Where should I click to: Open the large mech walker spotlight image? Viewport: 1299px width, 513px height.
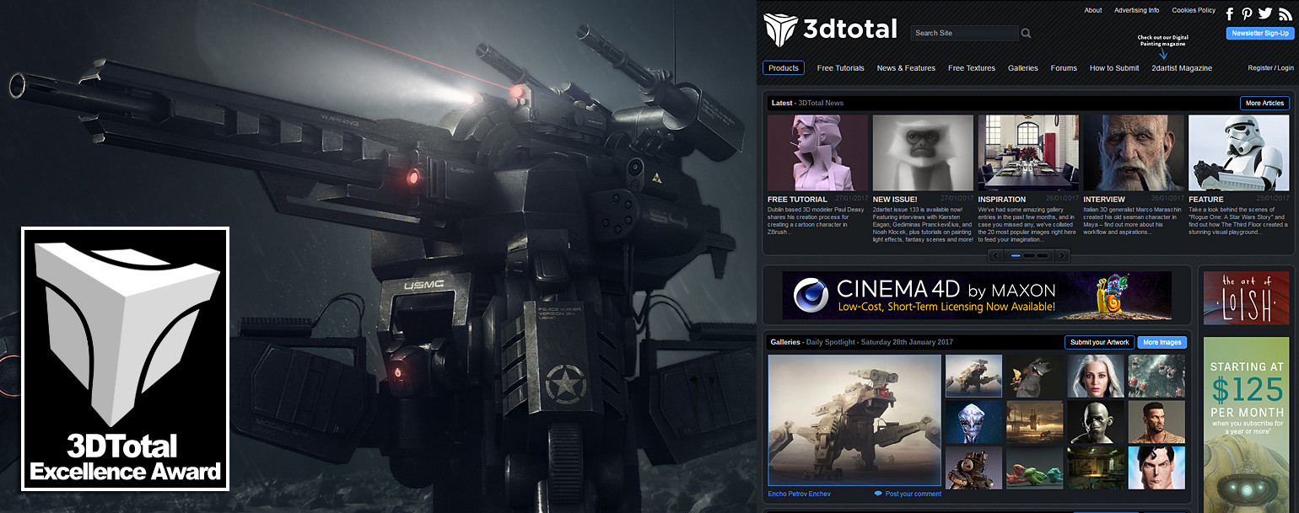854,419
